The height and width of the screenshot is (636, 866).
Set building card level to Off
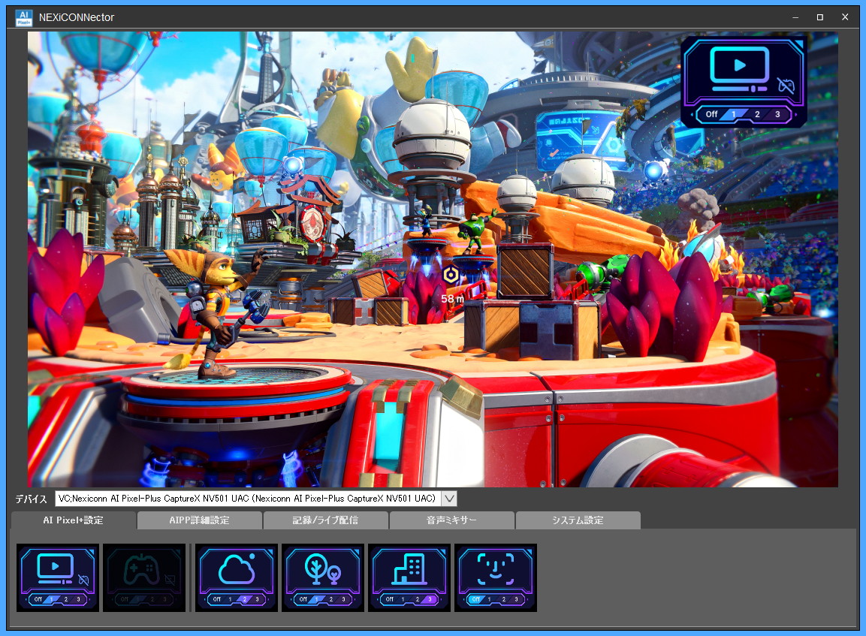(389, 599)
